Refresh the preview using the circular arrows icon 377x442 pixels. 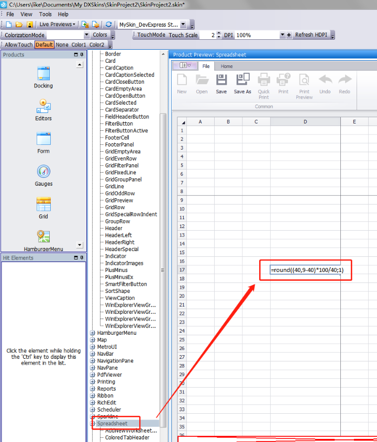(x=108, y=25)
